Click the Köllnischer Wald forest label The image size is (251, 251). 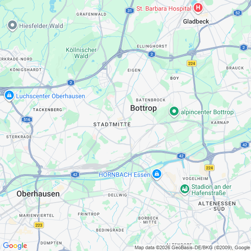point(81,53)
